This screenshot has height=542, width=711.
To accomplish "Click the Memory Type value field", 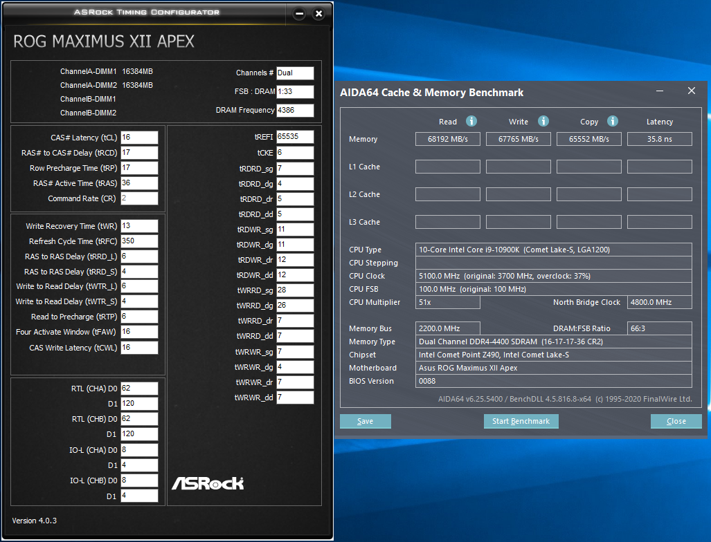I will coord(554,342).
